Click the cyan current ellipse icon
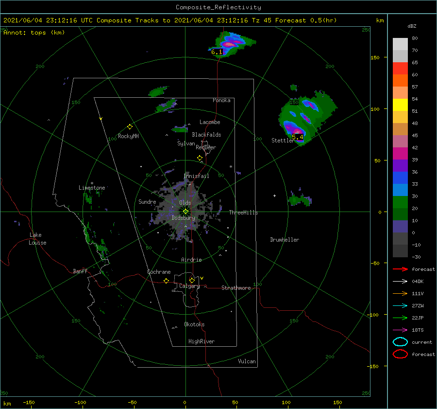This screenshot has height=409, width=437. click(400, 342)
